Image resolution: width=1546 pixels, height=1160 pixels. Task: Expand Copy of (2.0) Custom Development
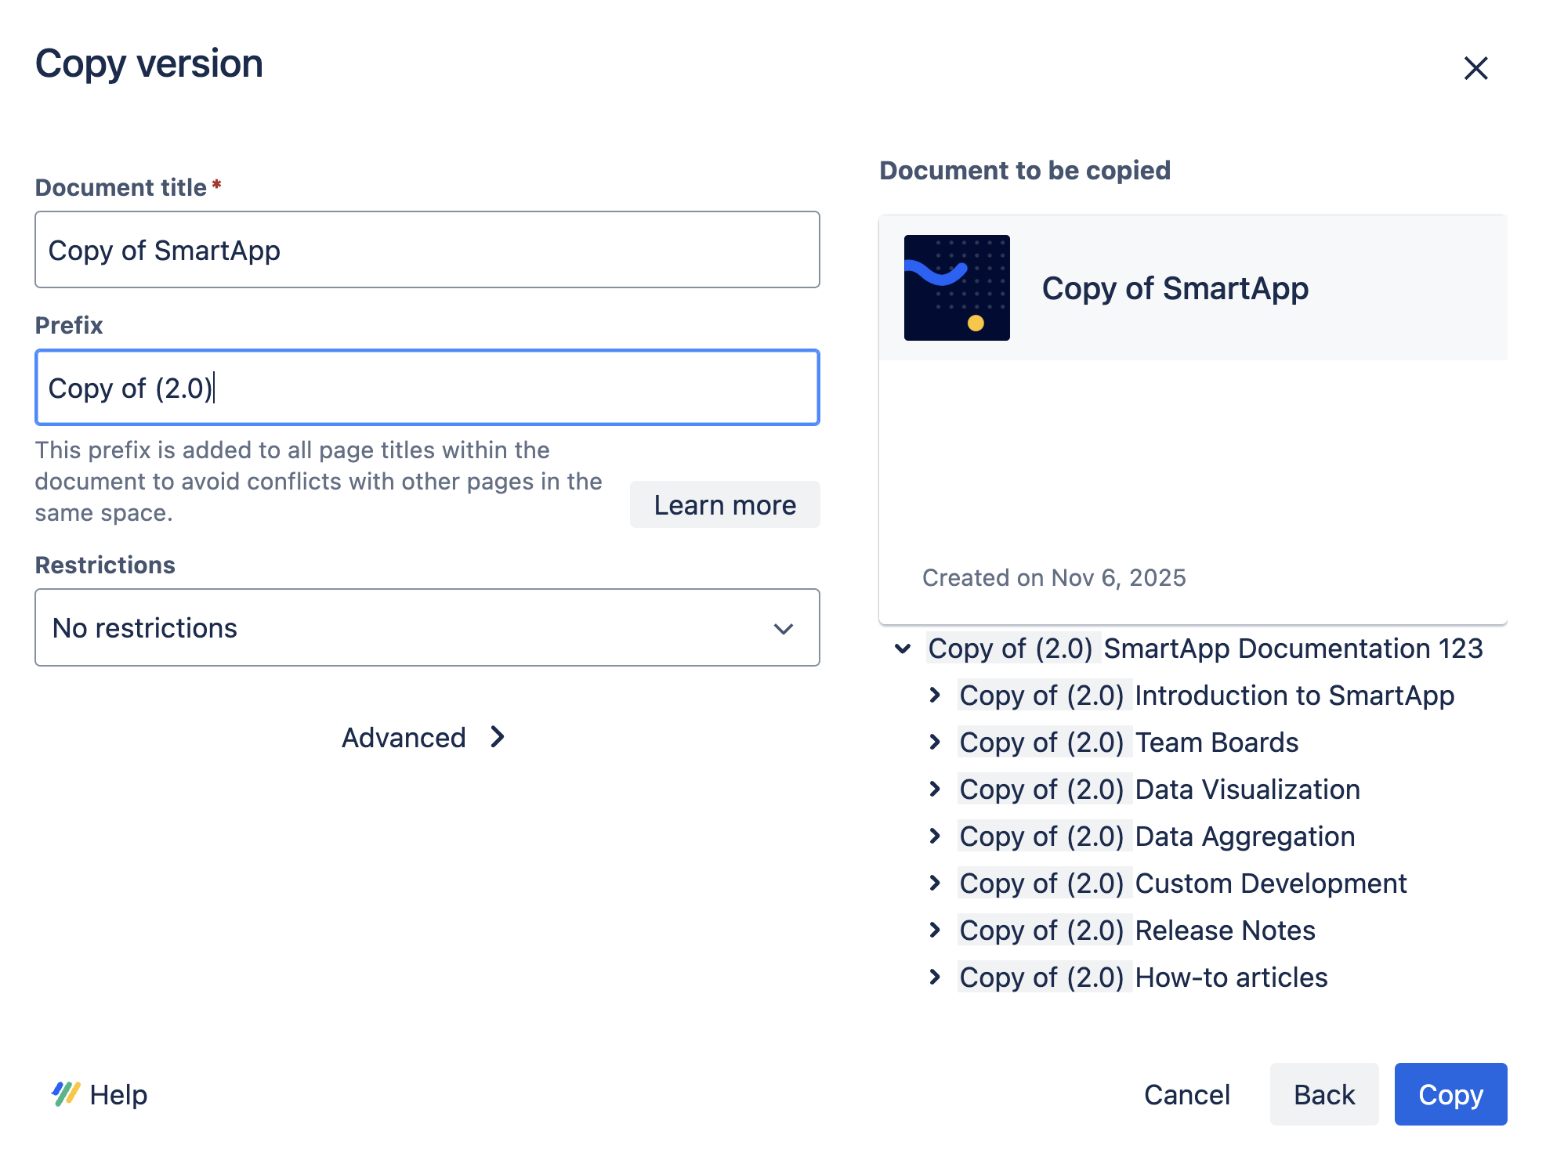(x=935, y=884)
